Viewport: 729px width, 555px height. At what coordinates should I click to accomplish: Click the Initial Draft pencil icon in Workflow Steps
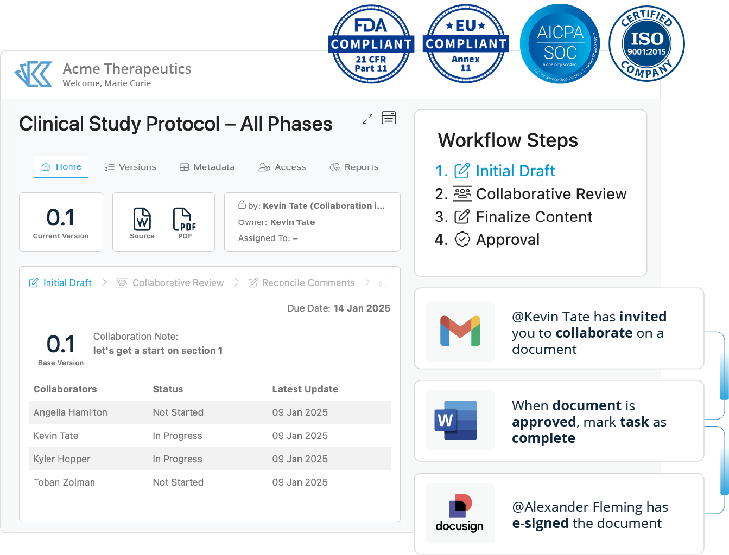pyautogui.click(x=462, y=171)
